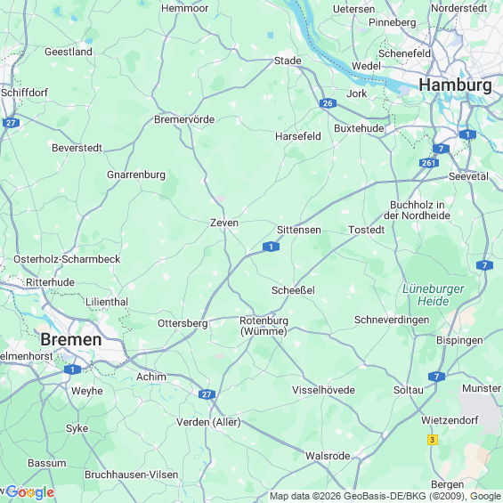Click the A7 shield near Soltau

(436, 377)
